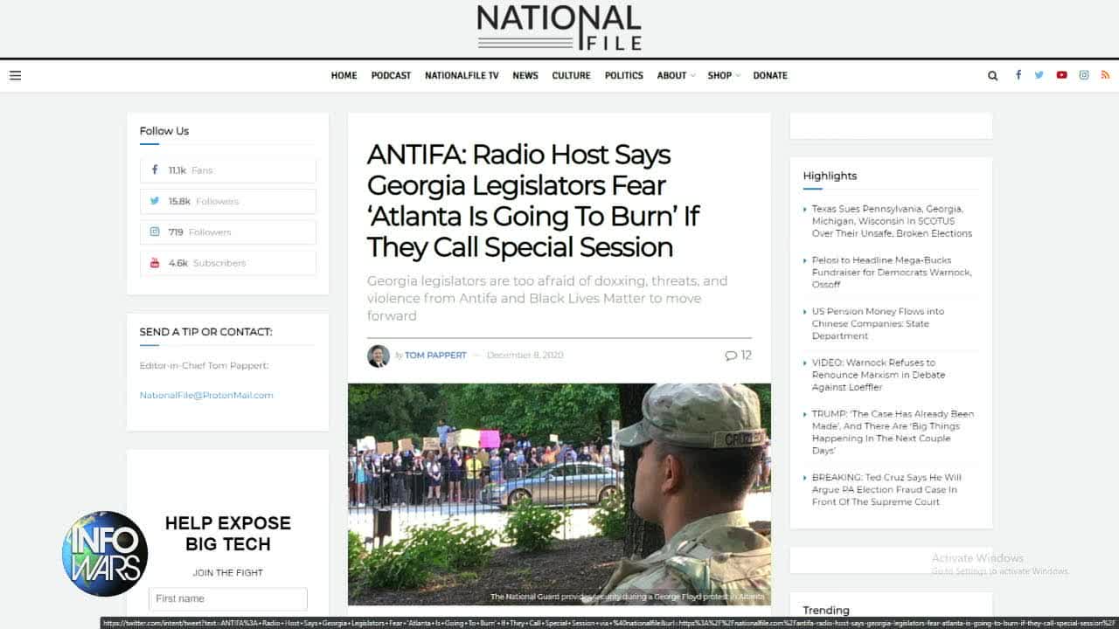Click the comment bubble icon showing 12
Viewport: 1119px width, 629px height.
(731, 356)
